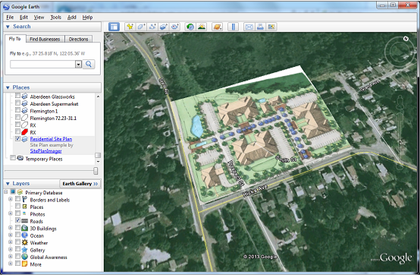The width and height of the screenshot is (420, 275).
Task: Disable the Roads layer checkbox
Action: tap(17, 220)
